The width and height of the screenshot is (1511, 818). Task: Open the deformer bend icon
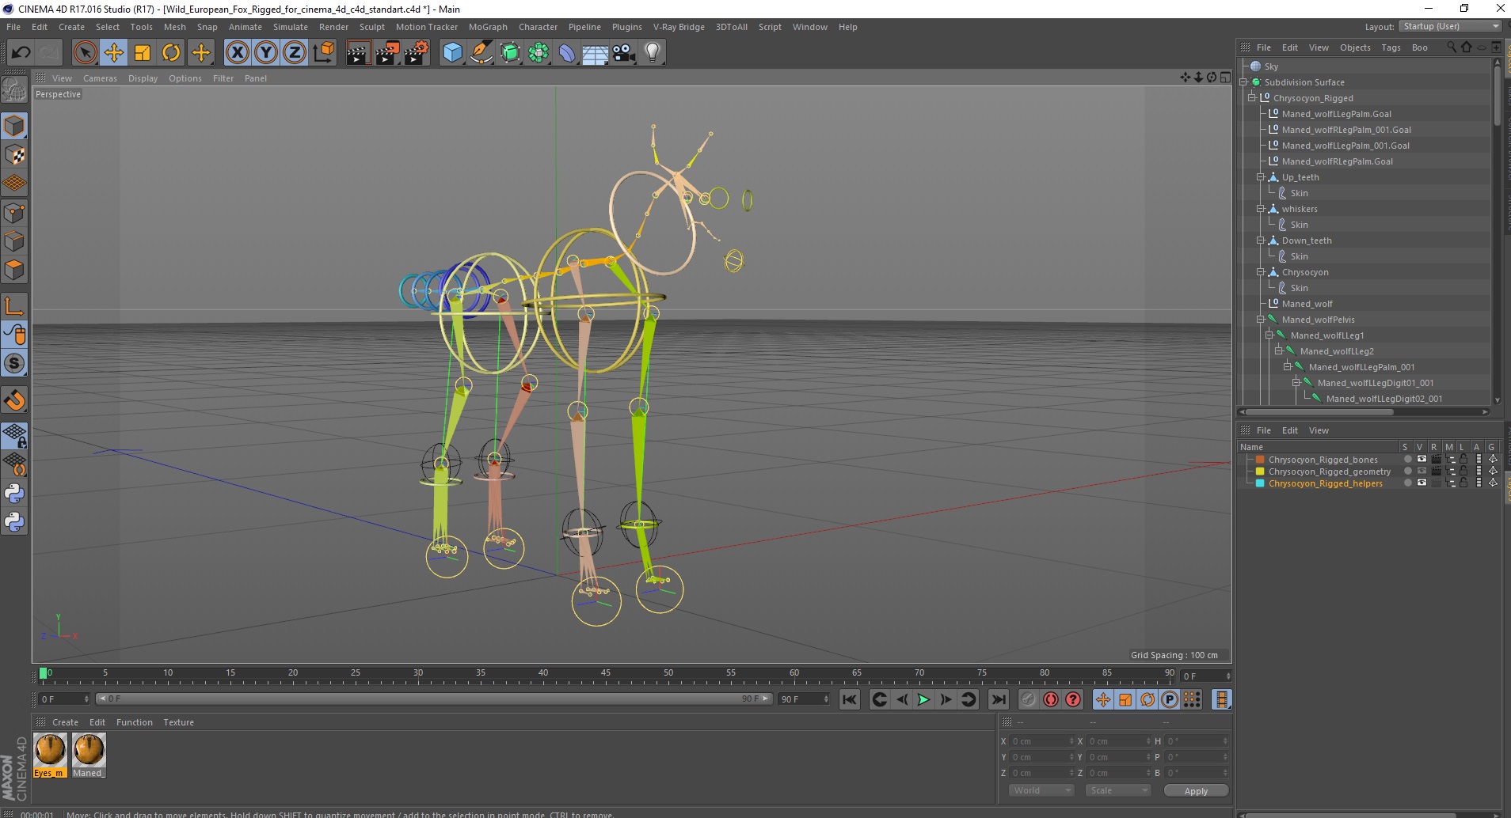click(567, 53)
